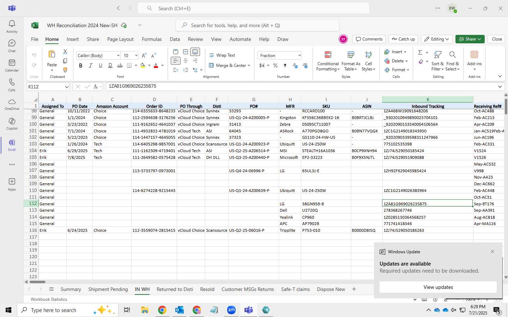Open Copilot in the Teams sidebar

tap(12, 124)
